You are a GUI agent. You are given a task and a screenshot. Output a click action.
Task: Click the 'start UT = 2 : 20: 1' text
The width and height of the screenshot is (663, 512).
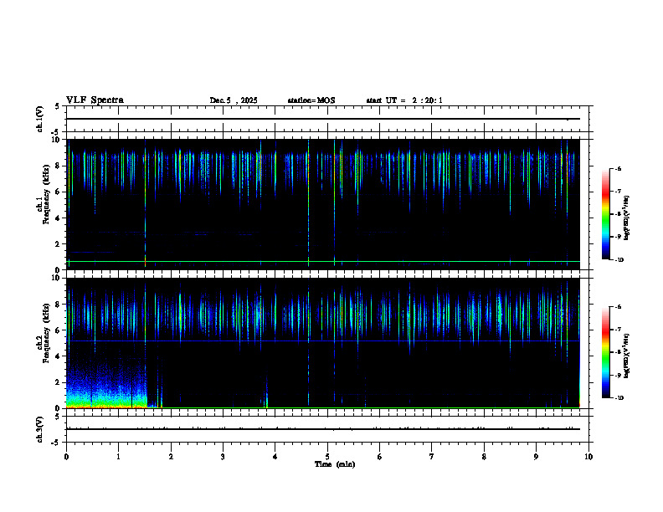pyautogui.click(x=404, y=100)
